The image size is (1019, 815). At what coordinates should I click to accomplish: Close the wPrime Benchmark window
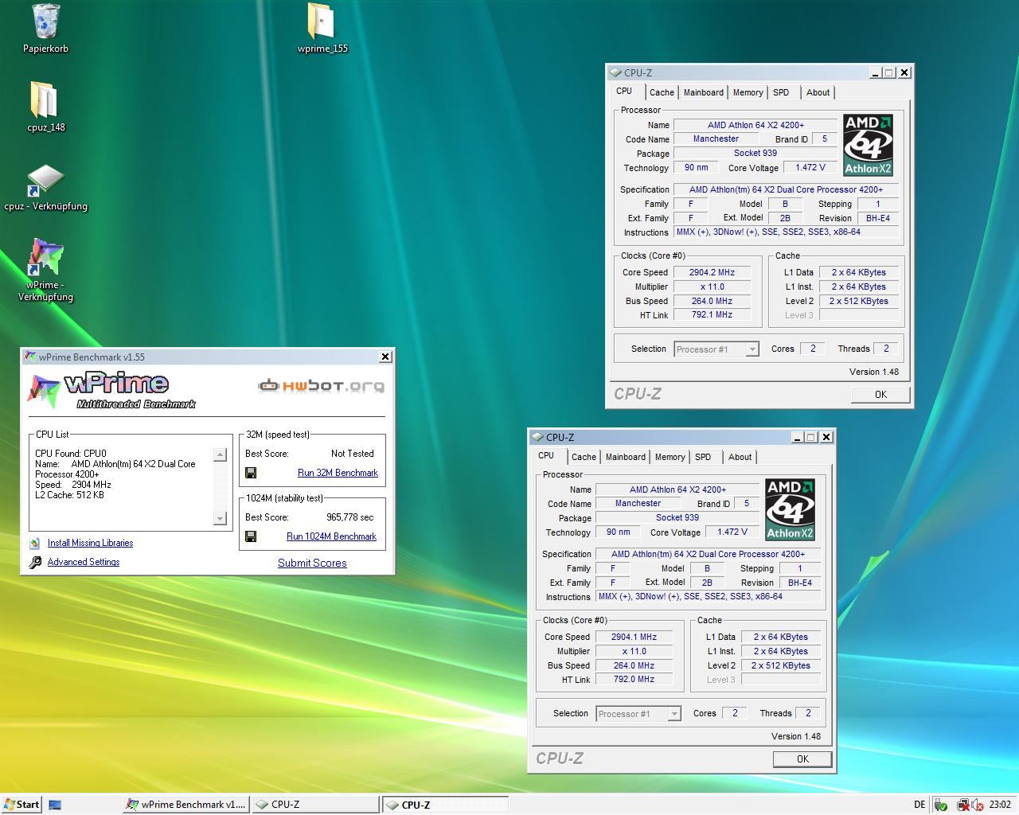[385, 357]
